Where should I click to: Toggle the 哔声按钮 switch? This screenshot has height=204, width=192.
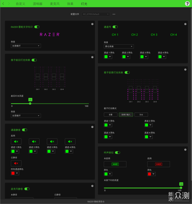pos(118,153)
